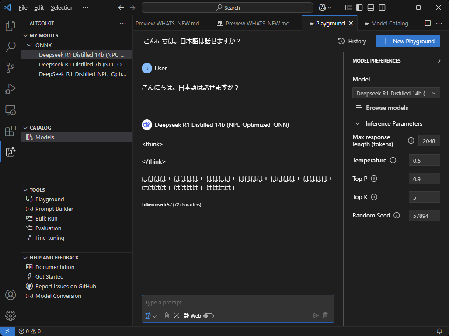This screenshot has height=336, width=449.
Task: Open Prompt Builder tool
Action: tap(54, 209)
